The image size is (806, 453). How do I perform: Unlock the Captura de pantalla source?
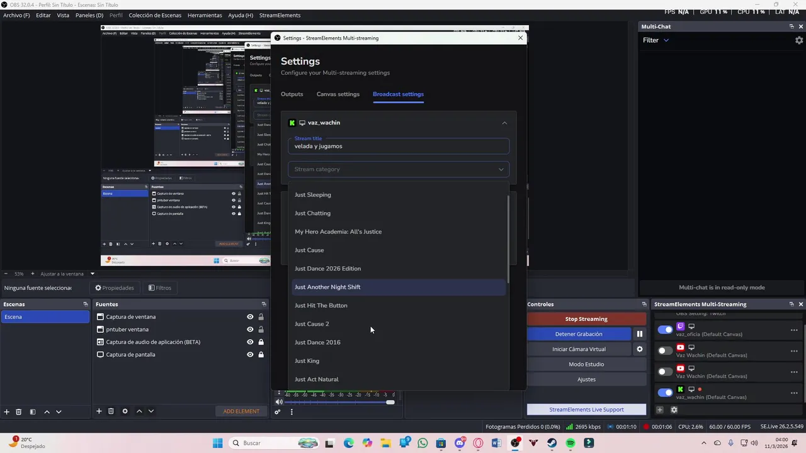pyautogui.click(x=261, y=355)
